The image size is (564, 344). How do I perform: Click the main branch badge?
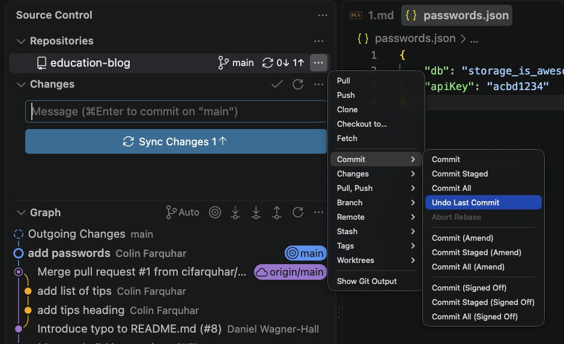306,253
